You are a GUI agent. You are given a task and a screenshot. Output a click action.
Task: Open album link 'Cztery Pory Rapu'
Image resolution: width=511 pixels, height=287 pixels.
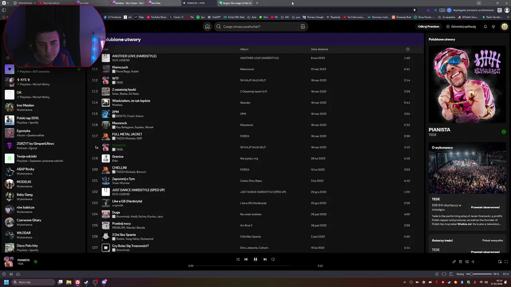pos(251,181)
